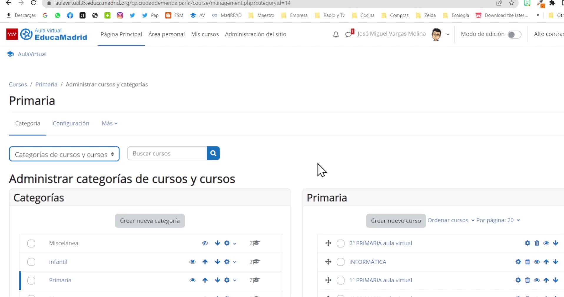The width and height of the screenshot is (564, 297).
Task: Click the move handle of 2º PRIMARIA course
Action: [328, 243]
